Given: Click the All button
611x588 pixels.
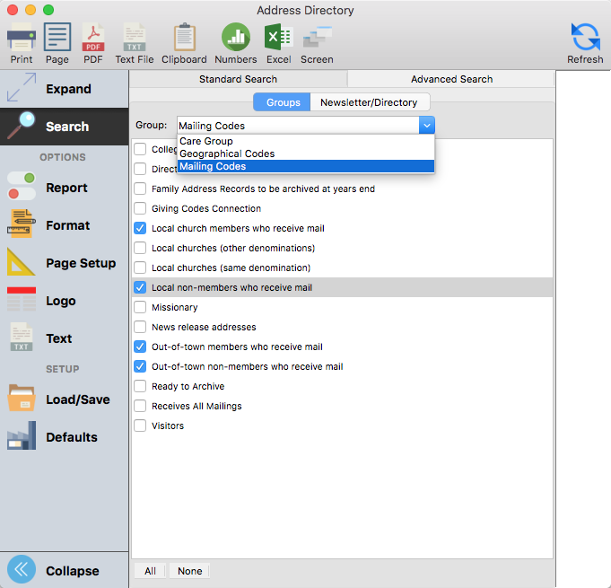Looking at the screenshot, I should 150,571.
